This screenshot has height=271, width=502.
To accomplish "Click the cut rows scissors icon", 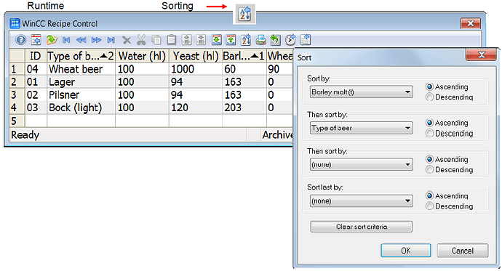I will [141, 40].
